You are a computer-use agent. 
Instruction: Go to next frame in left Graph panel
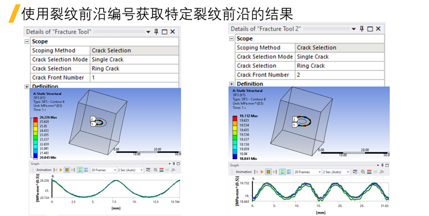pyautogui.click(x=73, y=170)
